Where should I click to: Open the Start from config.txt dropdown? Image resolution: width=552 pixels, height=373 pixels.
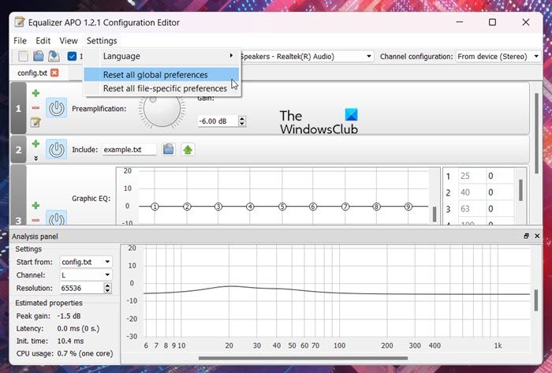pos(86,262)
